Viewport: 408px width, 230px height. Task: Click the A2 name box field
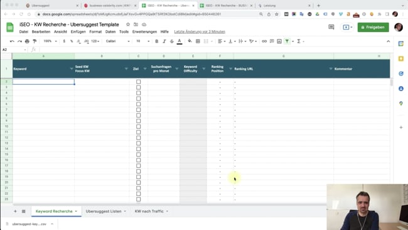pyautogui.click(x=14, y=50)
